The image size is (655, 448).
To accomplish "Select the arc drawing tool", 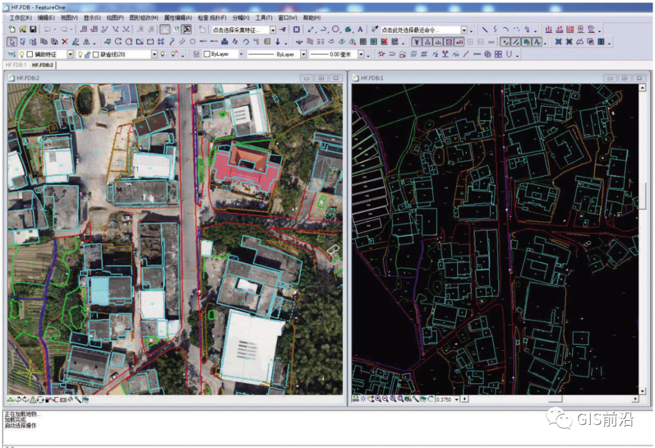I will tap(505, 29).
